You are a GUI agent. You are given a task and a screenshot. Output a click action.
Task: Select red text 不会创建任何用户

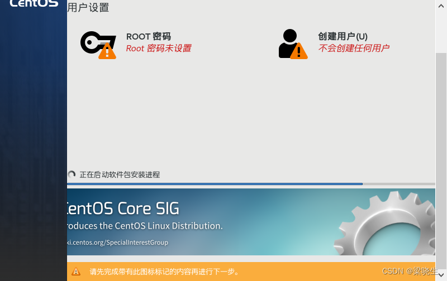point(354,49)
